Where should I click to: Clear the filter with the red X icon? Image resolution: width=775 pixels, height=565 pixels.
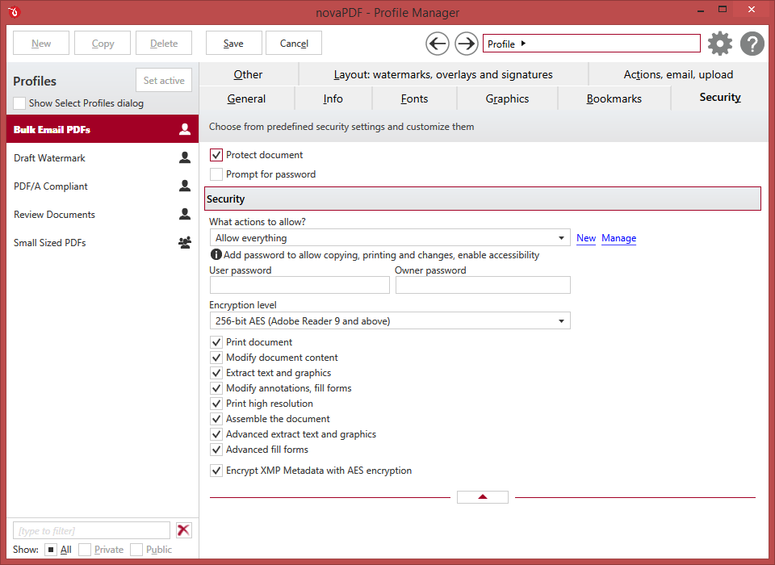click(x=184, y=530)
